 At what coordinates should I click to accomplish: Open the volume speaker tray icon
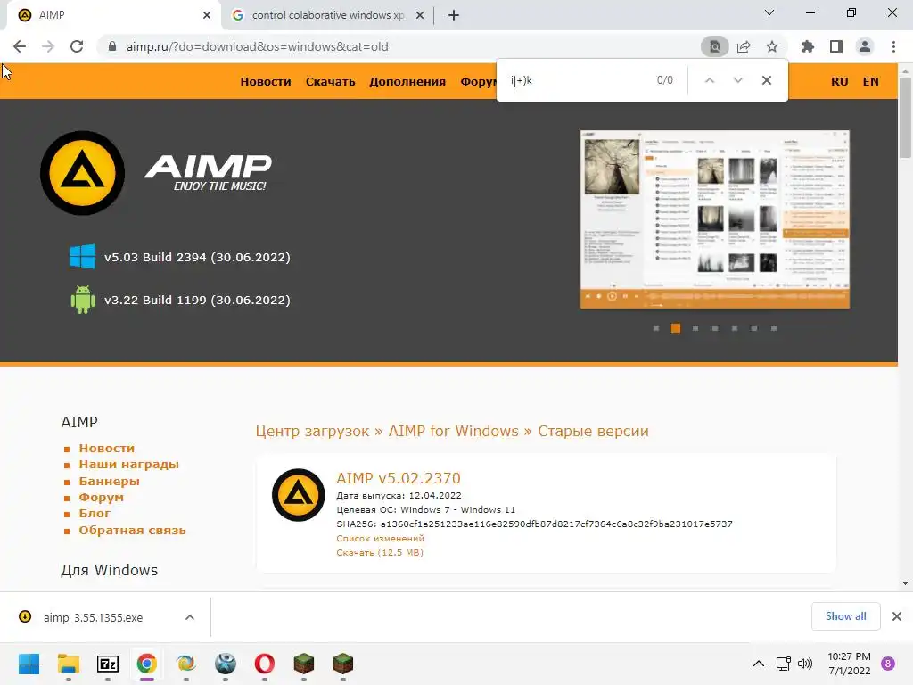tap(805, 664)
